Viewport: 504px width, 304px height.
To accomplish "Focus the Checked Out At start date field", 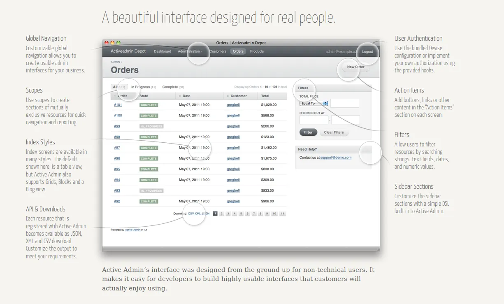I will [x=314, y=120].
